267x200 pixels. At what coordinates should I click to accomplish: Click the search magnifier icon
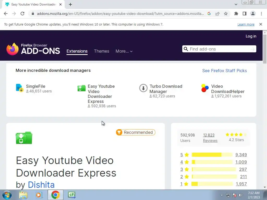tap(186, 49)
